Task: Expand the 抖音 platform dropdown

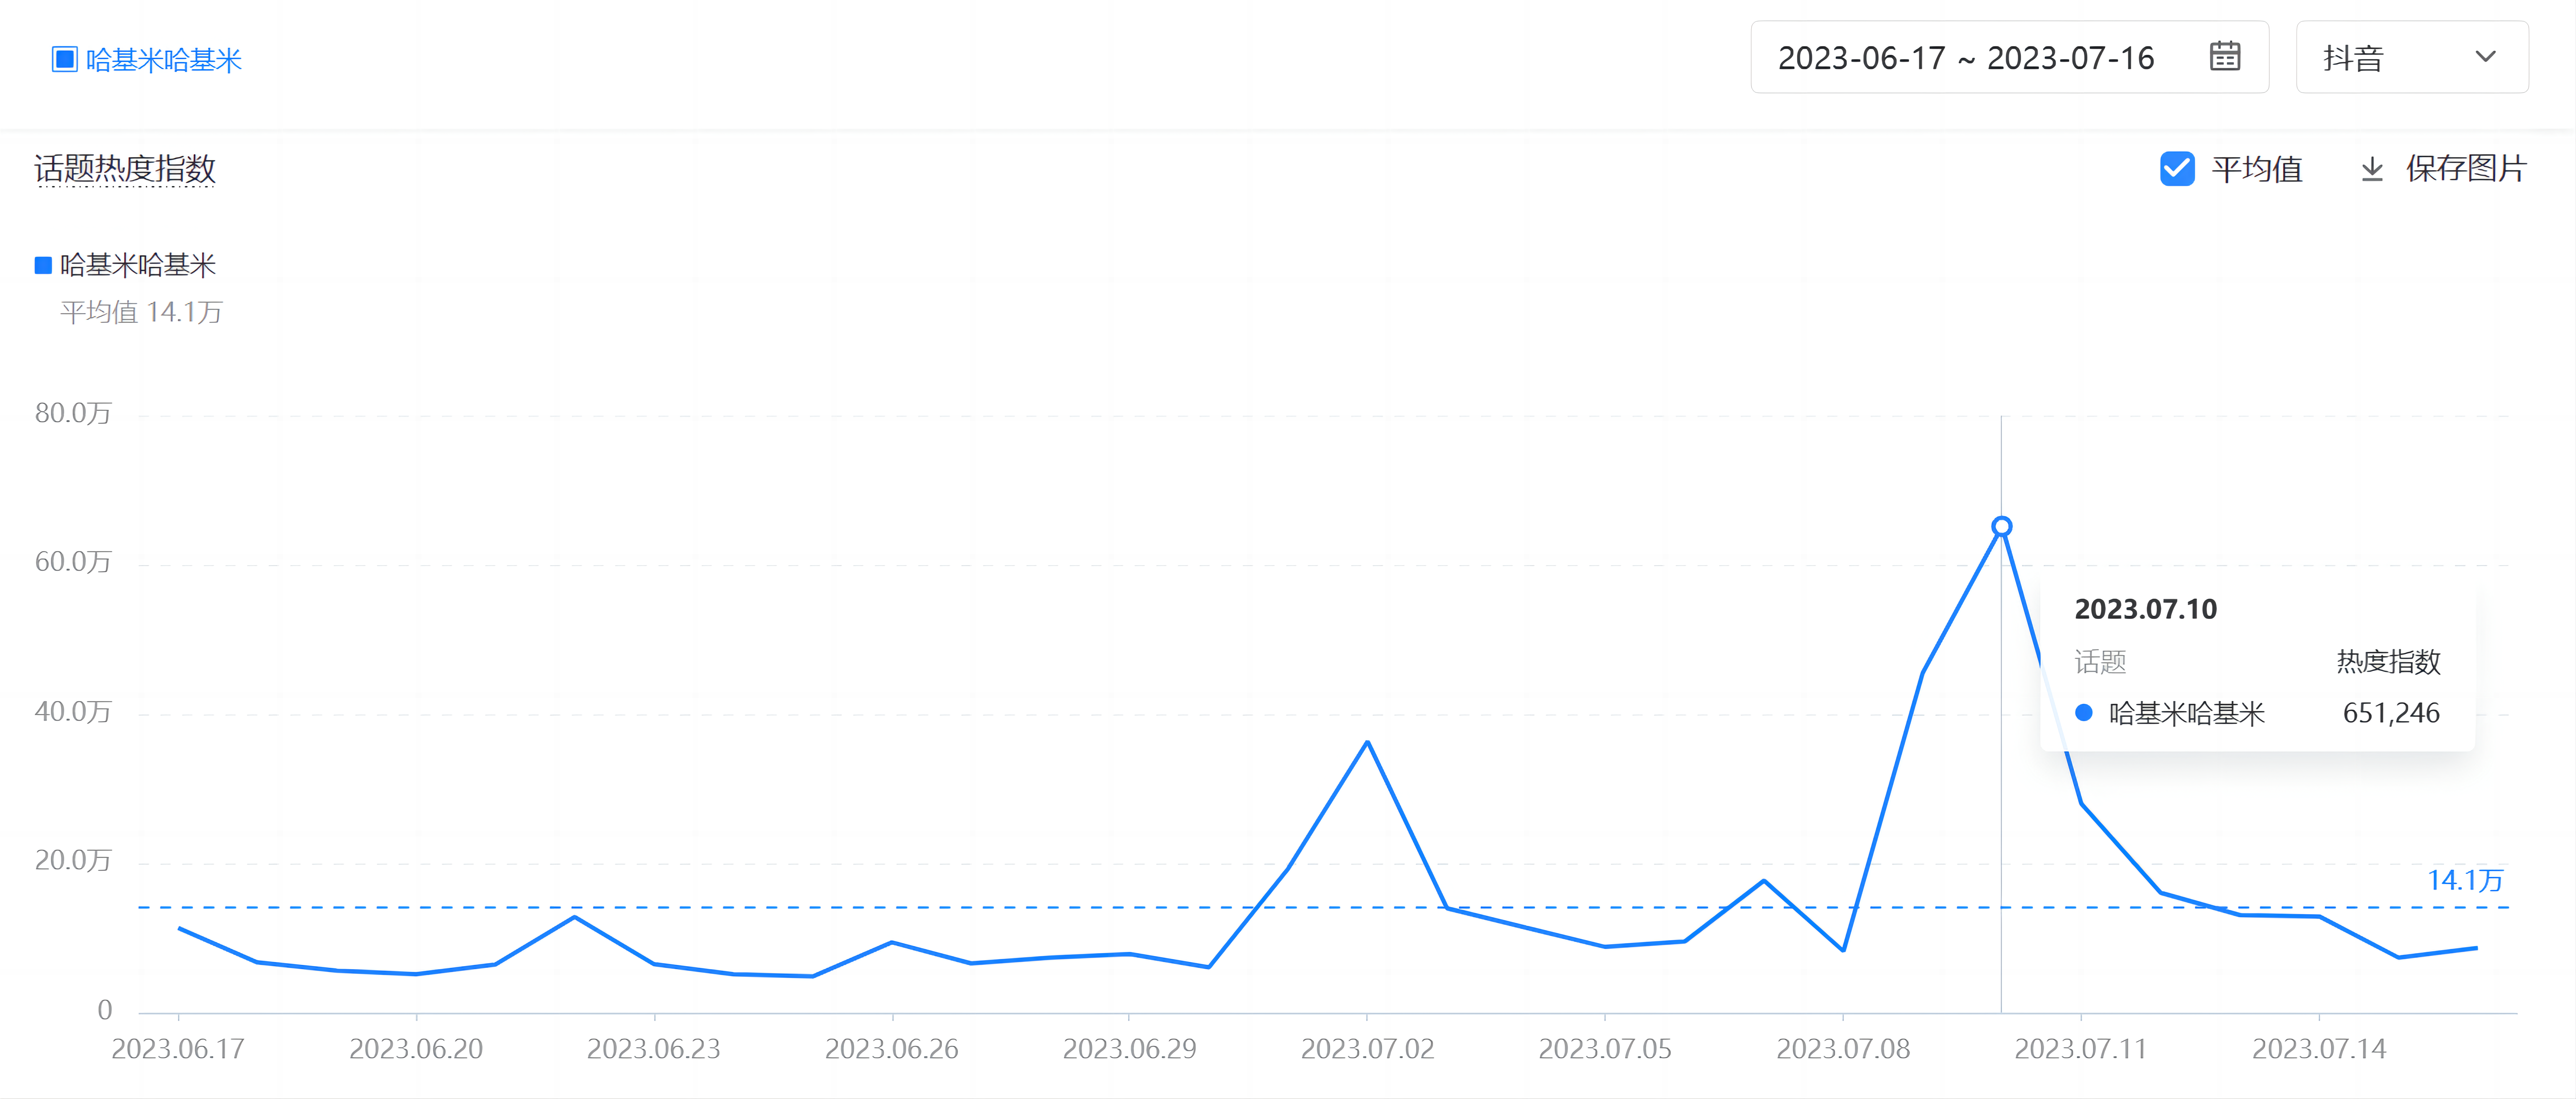Action: [2411, 57]
